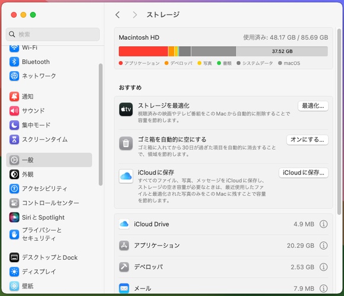The height and width of the screenshot is (296, 344).
Task: Focus the 検索 search field
Action: click(53, 34)
